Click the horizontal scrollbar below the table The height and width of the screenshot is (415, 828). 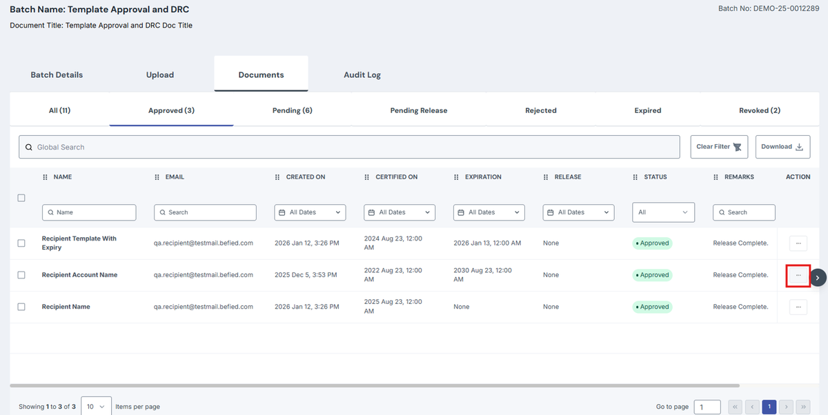(375, 385)
